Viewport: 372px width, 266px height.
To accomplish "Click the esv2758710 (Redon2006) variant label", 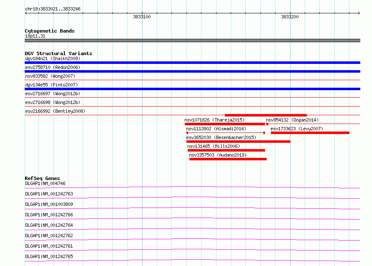I will (x=53, y=67).
